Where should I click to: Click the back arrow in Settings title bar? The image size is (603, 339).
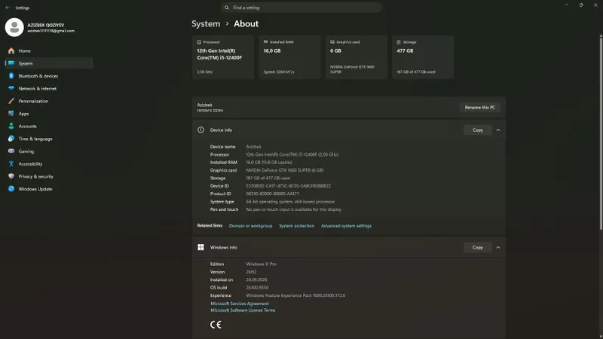point(8,8)
